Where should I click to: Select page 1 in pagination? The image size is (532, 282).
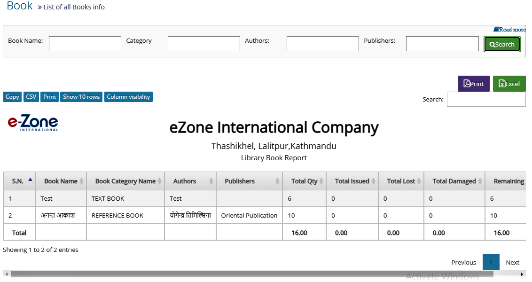tap(491, 262)
